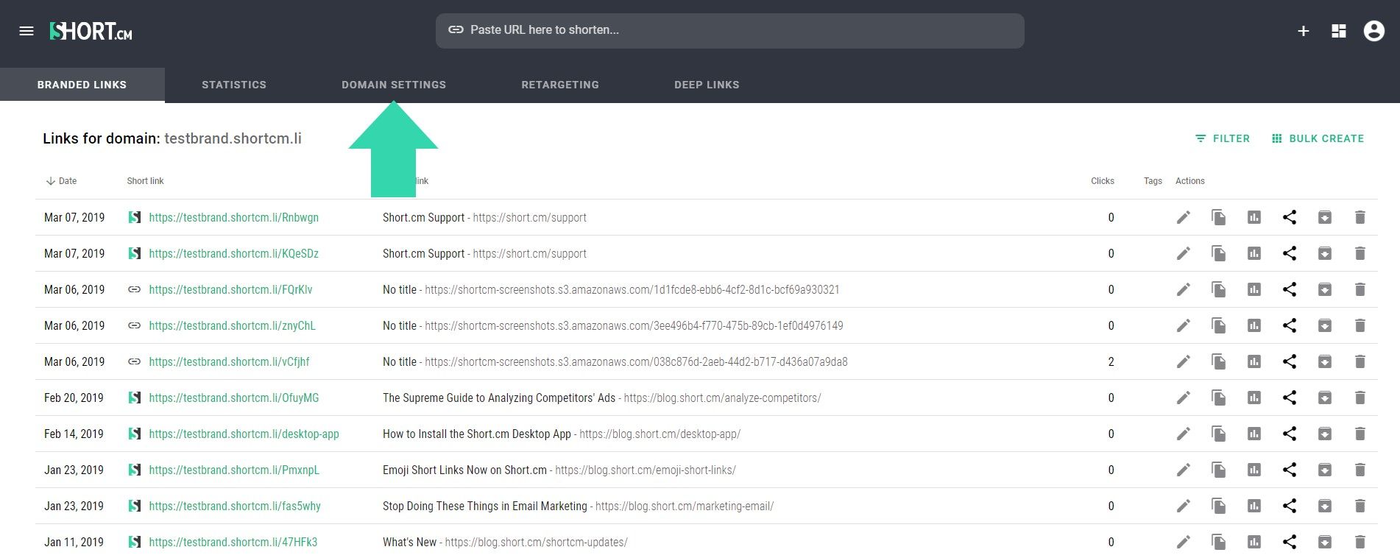Click the Short.cm logo
The image size is (1400, 558).
click(x=91, y=31)
